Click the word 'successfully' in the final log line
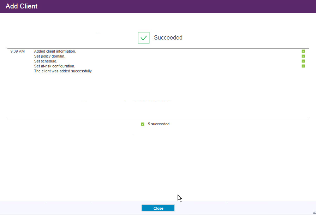 pyautogui.click(x=82, y=71)
